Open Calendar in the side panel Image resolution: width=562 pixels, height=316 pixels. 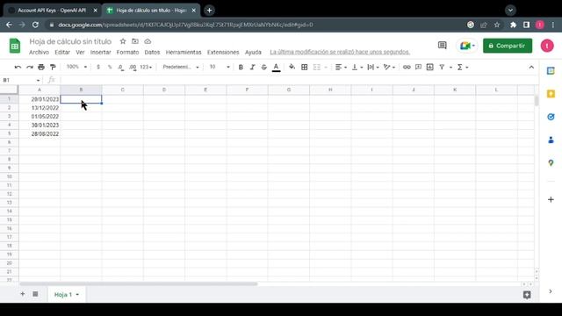tap(551, 70)
